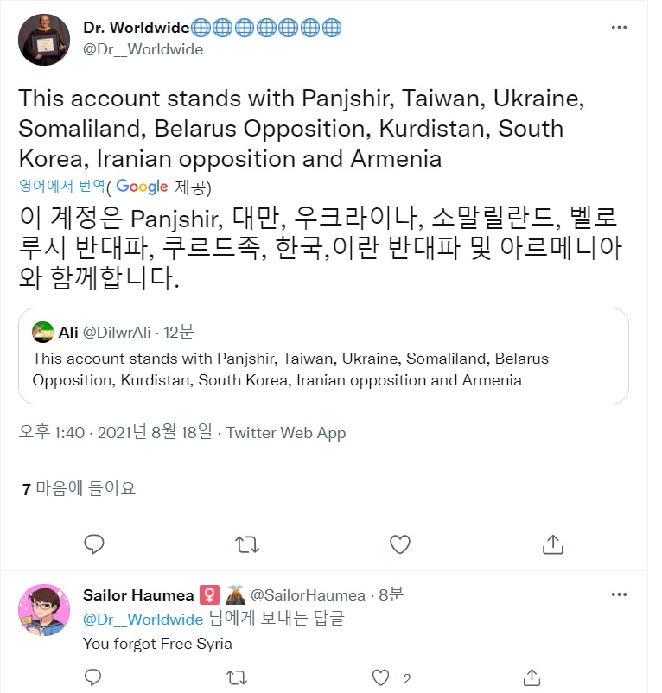662x693 pixels.
Task: Reply to Dr. Worldwide's main tweet
Action: click(x=94, y=544)
